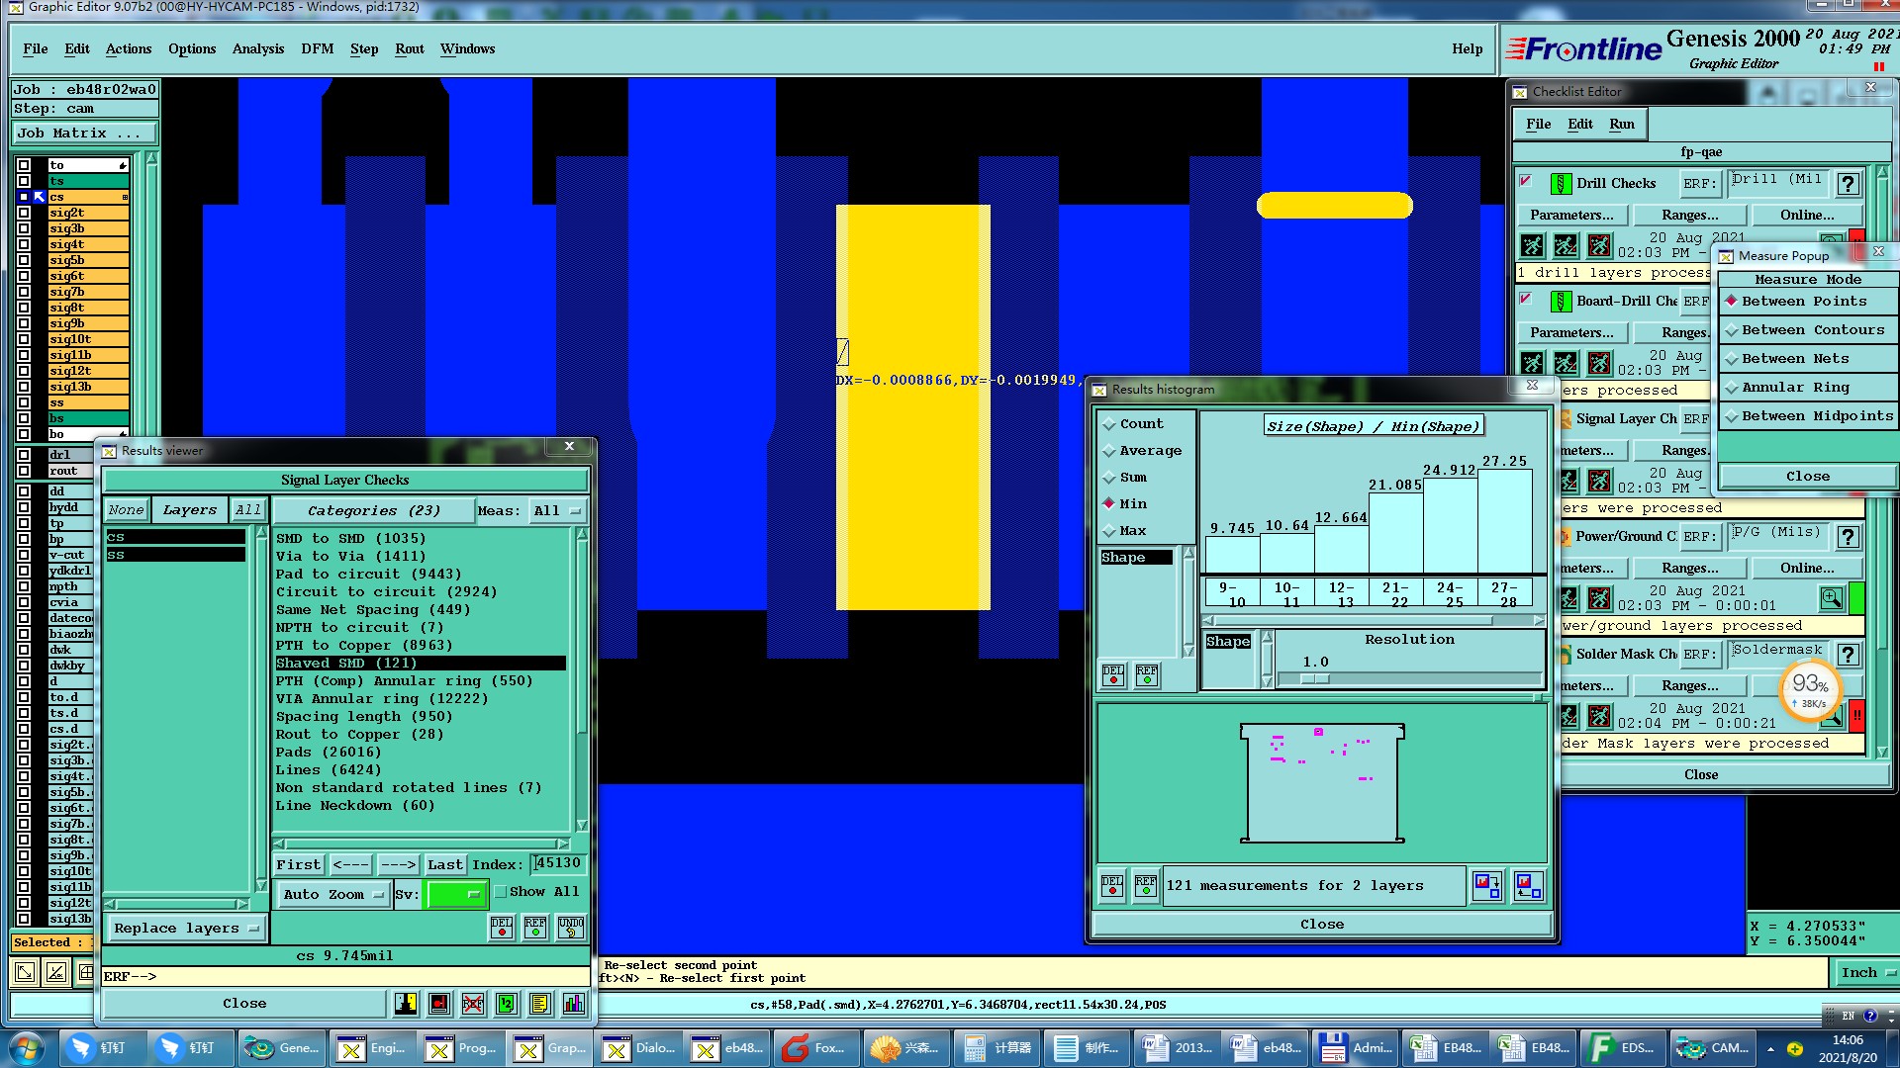Open Job Matrix button in left panel

84,133
